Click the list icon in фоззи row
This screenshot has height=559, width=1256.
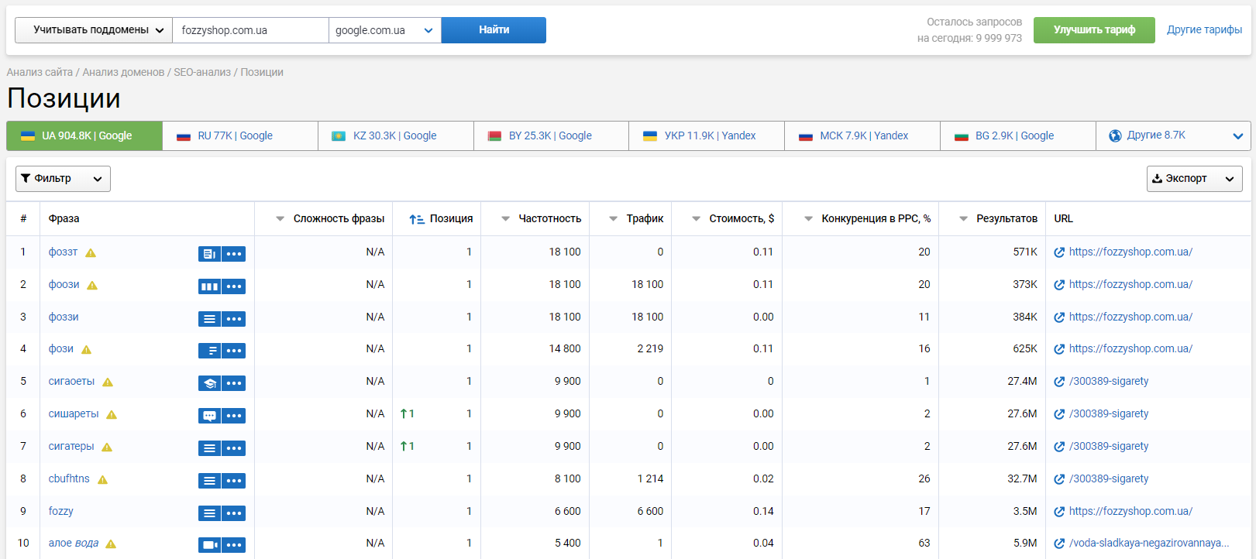coord(209,319)
